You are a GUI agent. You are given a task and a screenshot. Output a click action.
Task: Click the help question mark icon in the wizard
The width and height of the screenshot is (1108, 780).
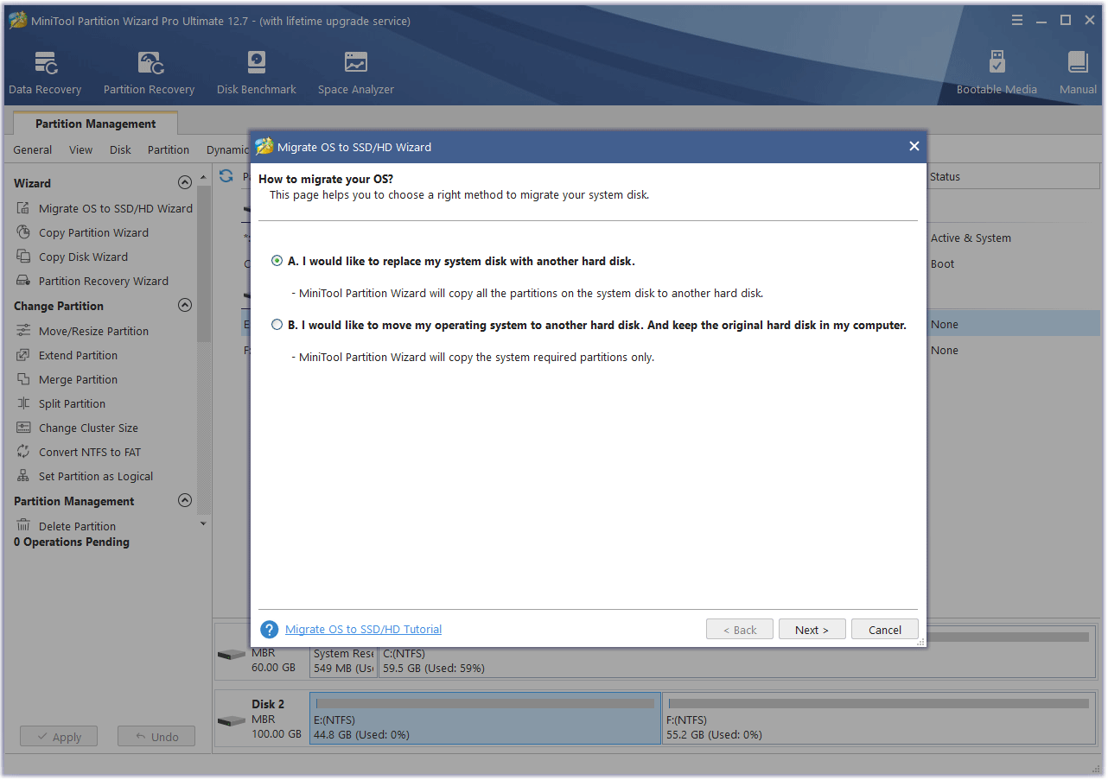click(270, 630)
